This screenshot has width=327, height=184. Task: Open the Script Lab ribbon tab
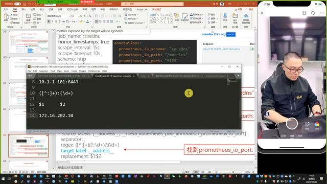click(x=142, y=9)
